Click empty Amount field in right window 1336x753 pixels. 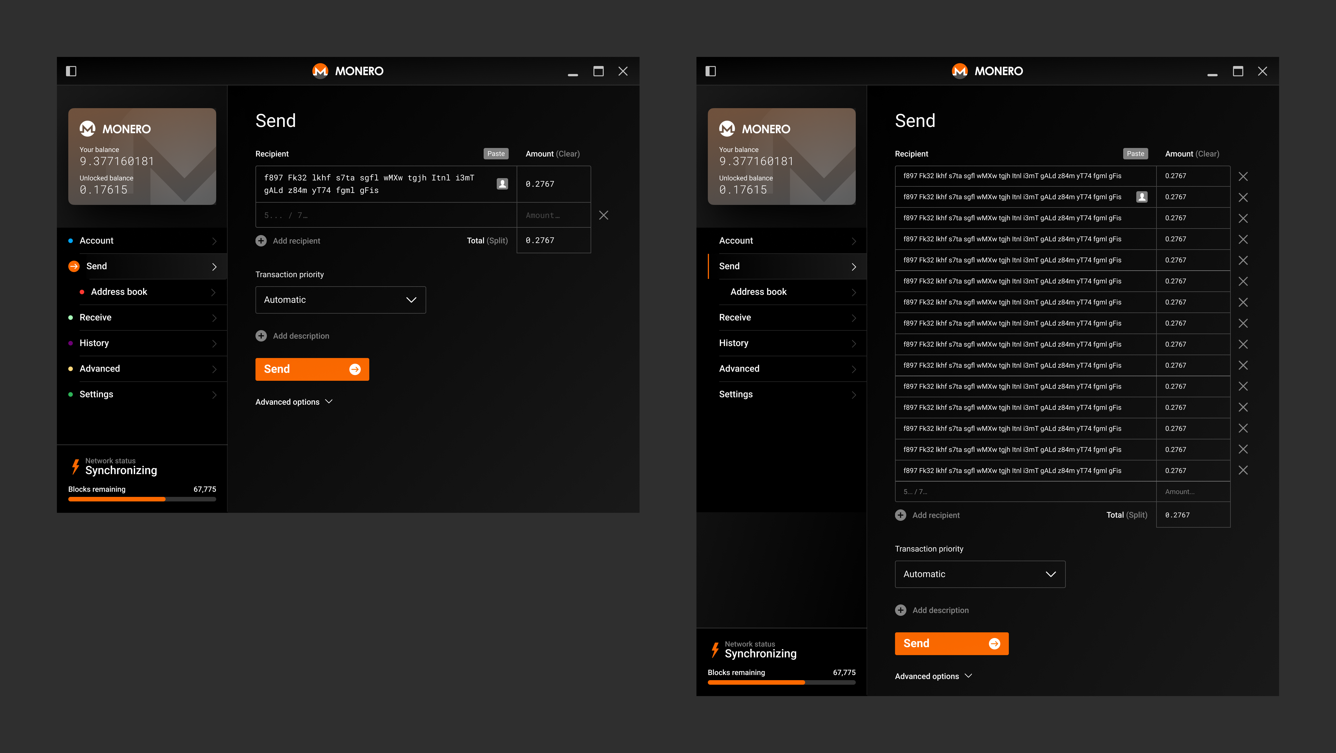coord(1193,491)
